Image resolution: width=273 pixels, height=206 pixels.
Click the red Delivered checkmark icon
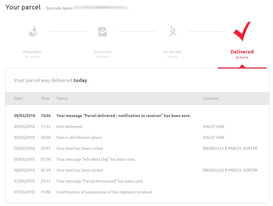click(x=242, y=31)
